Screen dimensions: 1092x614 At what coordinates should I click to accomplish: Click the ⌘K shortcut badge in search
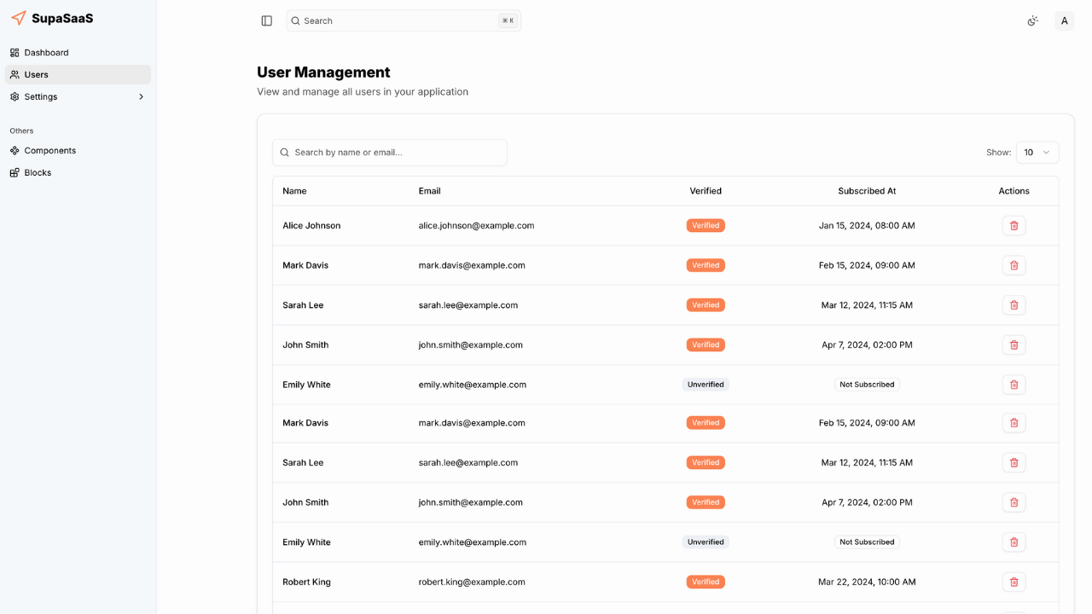tap(507, 20)
